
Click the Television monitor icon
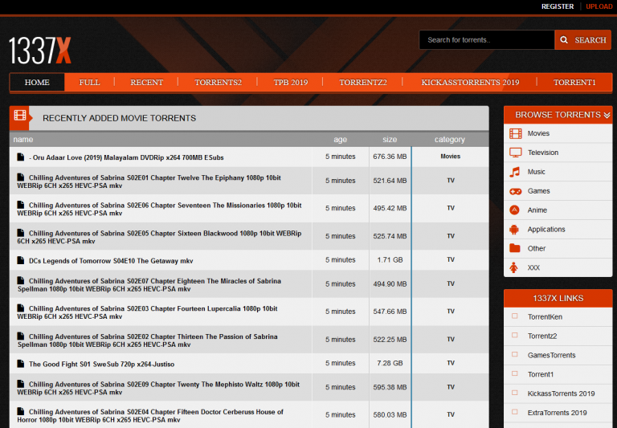click(515, 153)
